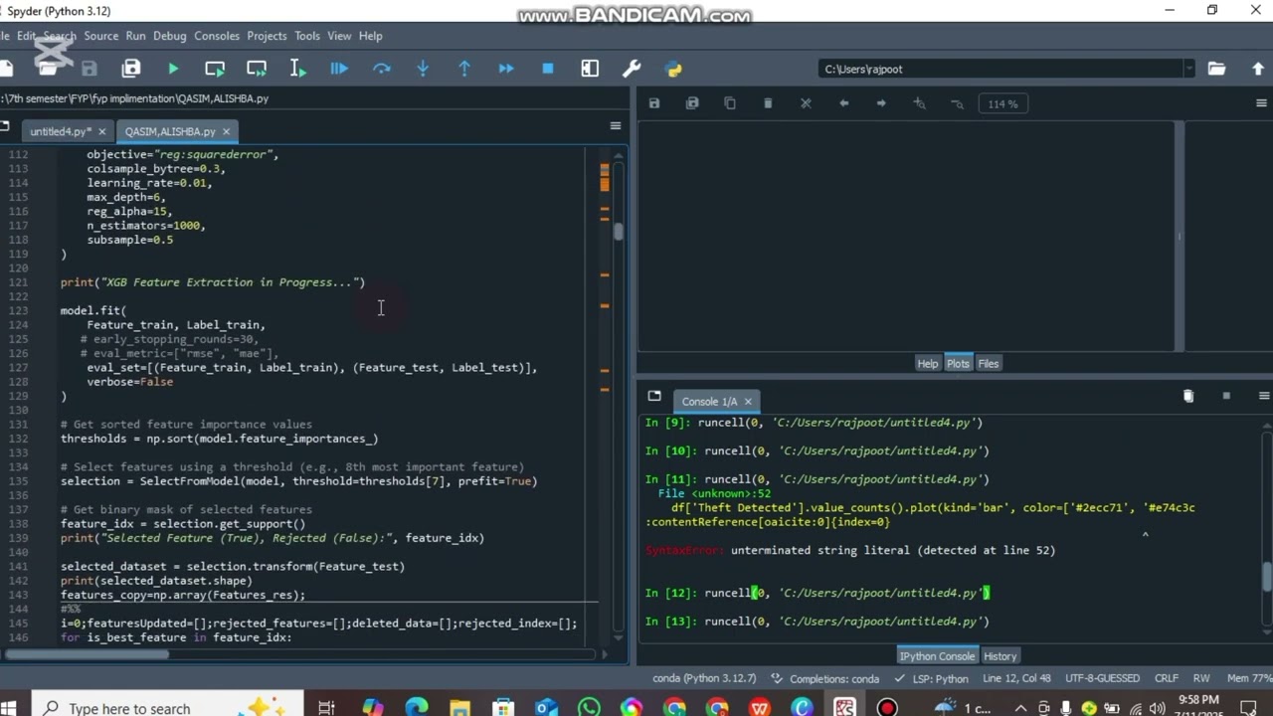The width and height of the screenshot is (1273, 716).
Task: Toggle Maximize current pane icon
Action: [x=590, y=69]
